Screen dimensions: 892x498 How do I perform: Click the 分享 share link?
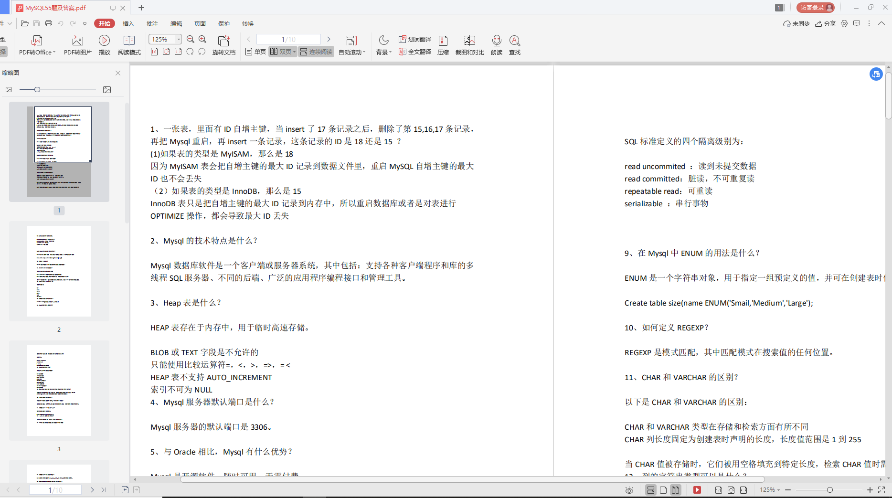pyautogui.click(x=825, y=23)
